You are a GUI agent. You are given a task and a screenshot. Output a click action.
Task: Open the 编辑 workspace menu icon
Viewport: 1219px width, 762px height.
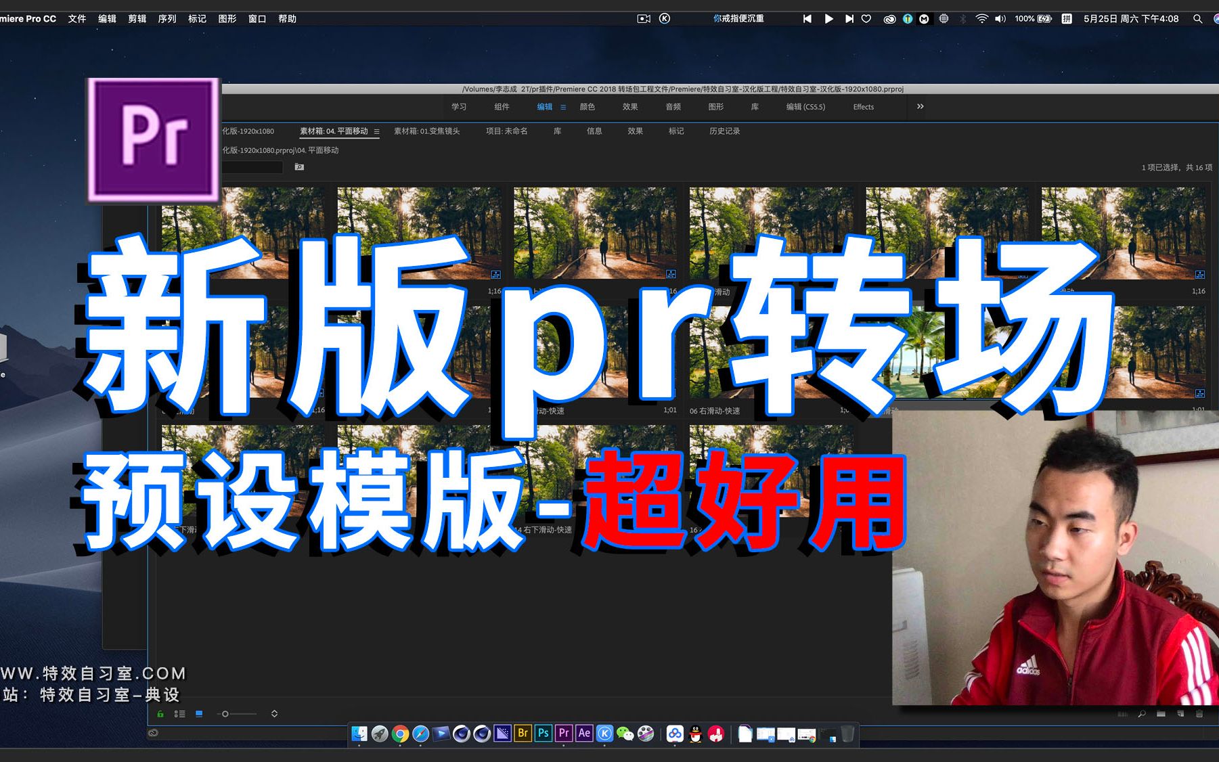pos(562,107)
